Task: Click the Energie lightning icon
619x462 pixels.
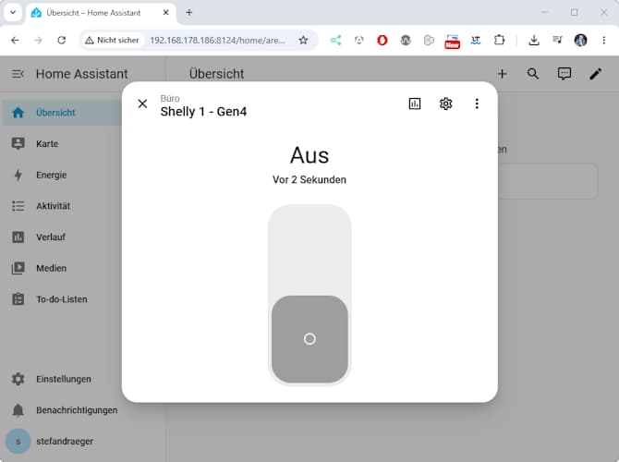Action: (18, 175)
